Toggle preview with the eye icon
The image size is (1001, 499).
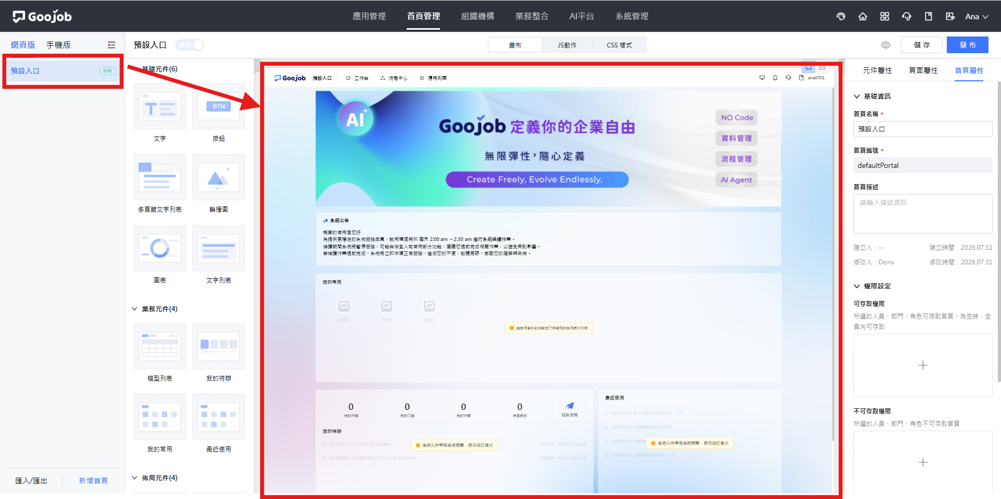(886, 45)
